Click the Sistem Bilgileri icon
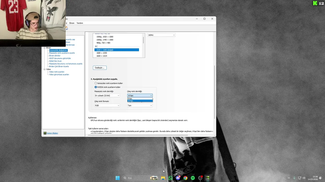Viewport: 325px width, 182px height. [45, 133]
